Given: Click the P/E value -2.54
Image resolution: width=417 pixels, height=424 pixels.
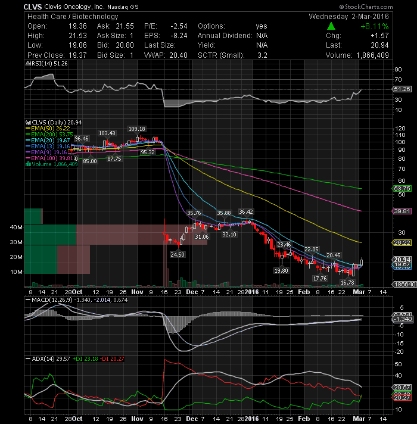Looking at the screenshot, I should click(179, 26).
